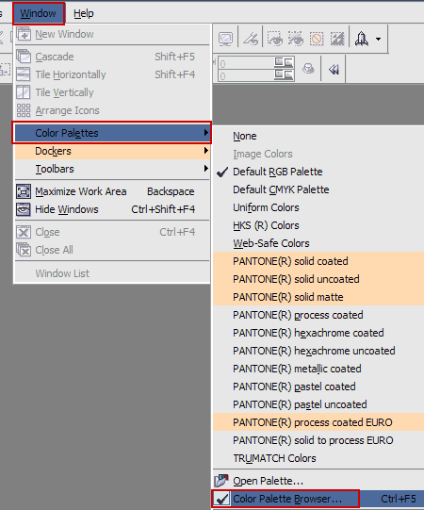Click the grayed Image Colors item
The image size is (424, 510).
click(318, 154)
